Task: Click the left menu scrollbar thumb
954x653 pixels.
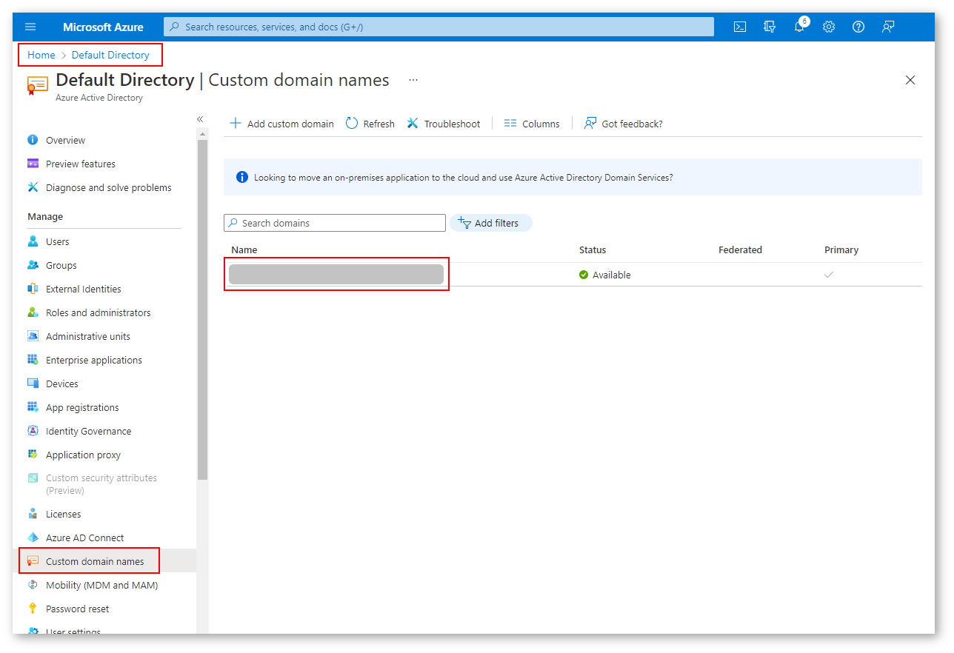Action: (203, 309)
